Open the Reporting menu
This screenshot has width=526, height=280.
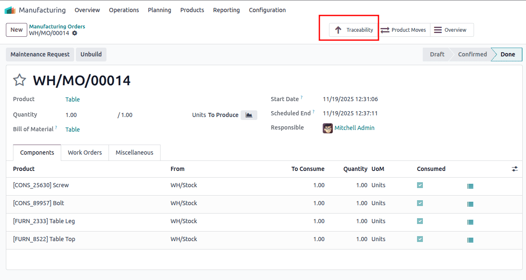pos(226,10)
